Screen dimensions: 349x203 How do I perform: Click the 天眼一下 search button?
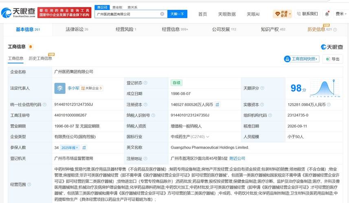[x=177, y=14]
